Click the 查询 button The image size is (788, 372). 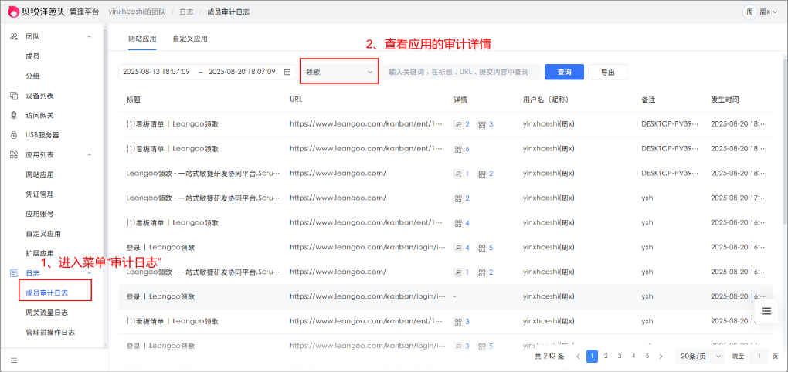[x=565, y=72]
